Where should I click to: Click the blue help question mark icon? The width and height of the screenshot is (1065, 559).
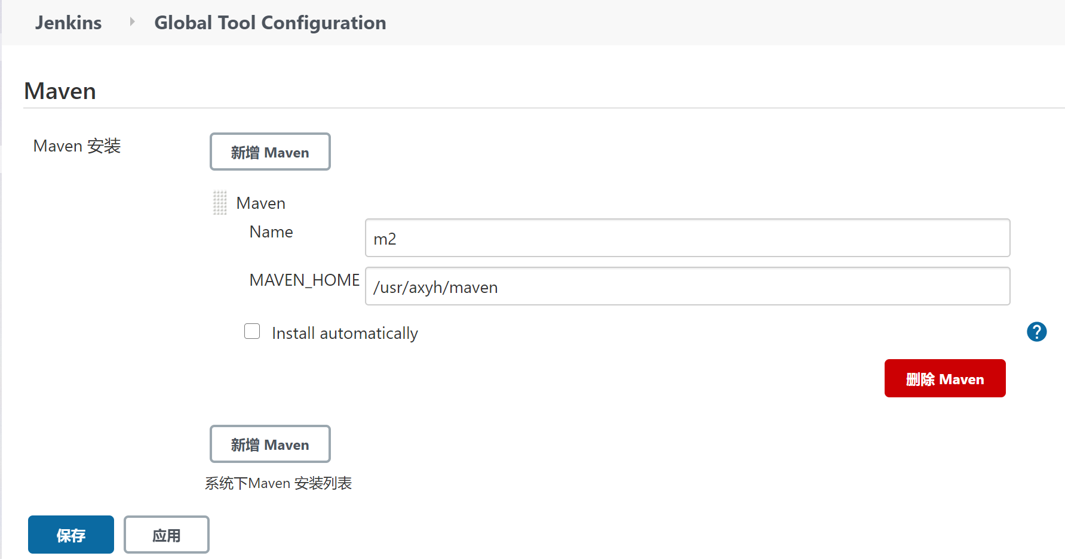(x=1036, y=332)
